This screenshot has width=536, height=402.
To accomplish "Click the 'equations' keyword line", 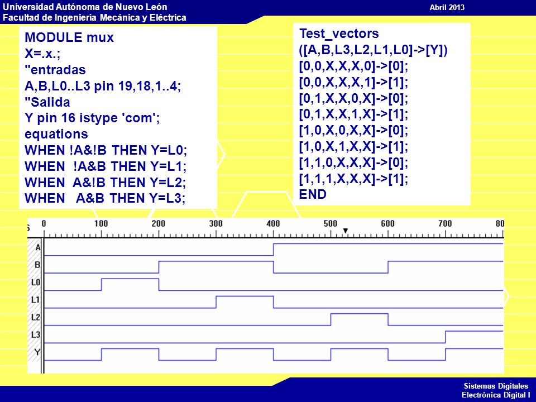I will (x=56, y=134).
